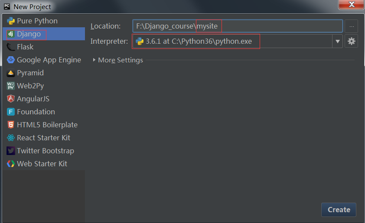Choose React Starter Kit project type

pos(44,138)
